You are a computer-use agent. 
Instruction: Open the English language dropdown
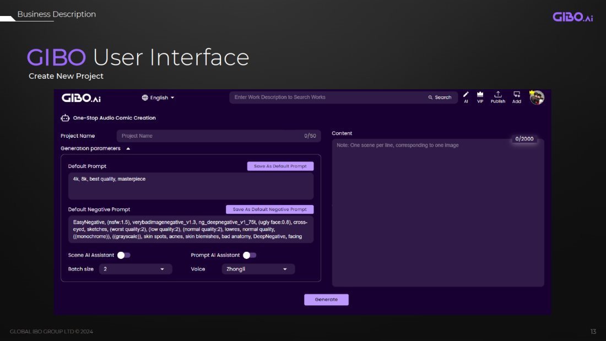[x=158, y=98]
